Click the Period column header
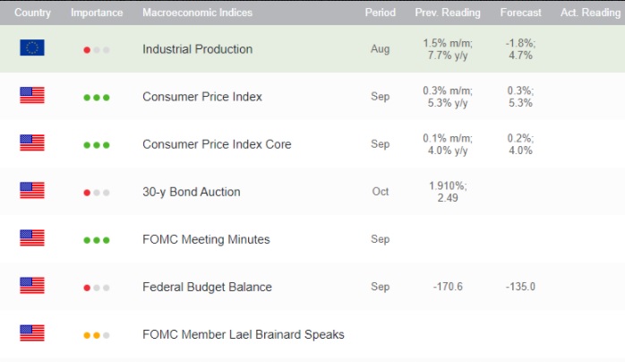Viewport: 625px width, 362px height. click(x=381, y=13)
